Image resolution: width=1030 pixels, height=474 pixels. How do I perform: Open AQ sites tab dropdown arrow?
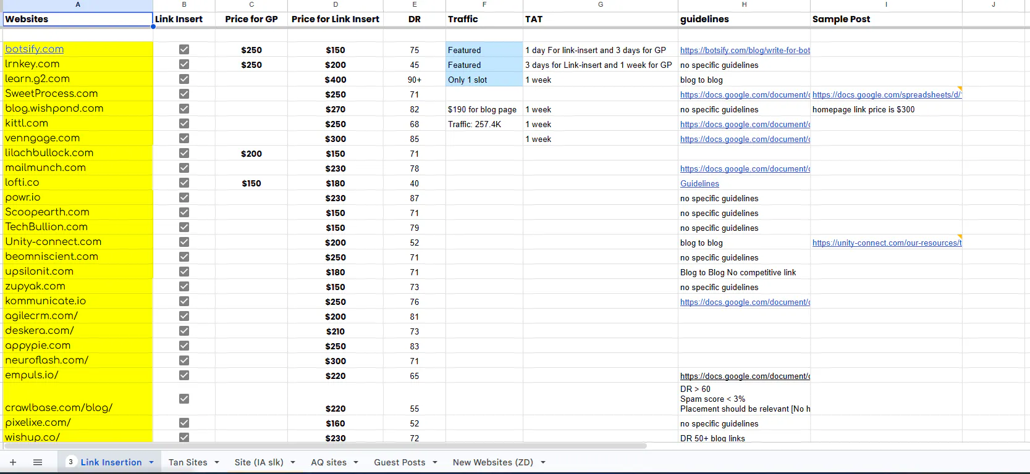tap(356, 462)
